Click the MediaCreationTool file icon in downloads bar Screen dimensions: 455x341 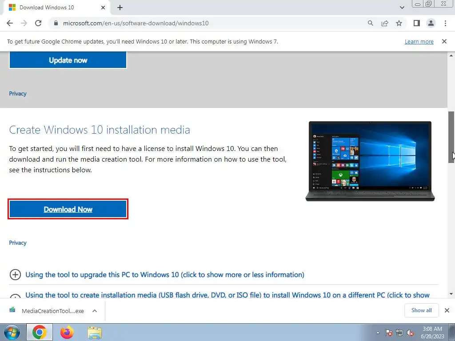12,310
